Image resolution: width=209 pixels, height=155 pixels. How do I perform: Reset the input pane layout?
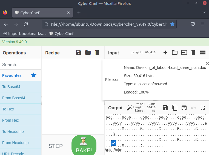click(203, 53)
